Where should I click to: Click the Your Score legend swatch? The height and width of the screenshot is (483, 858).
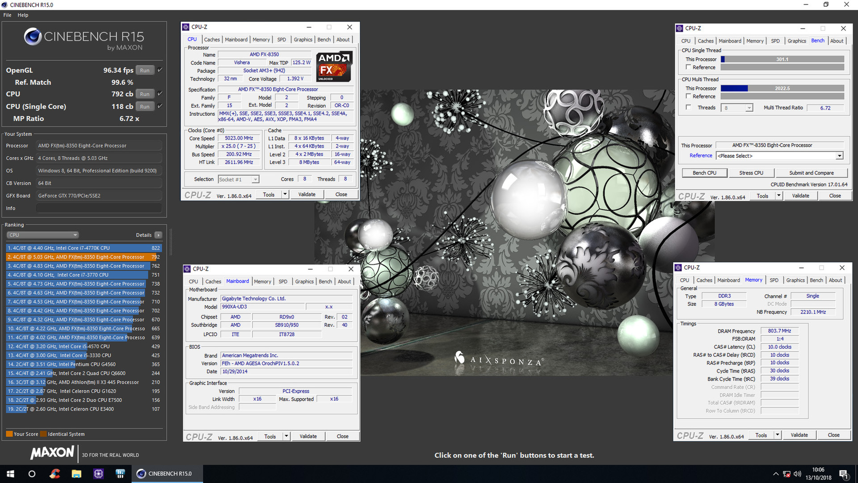(x=9, y=434)
